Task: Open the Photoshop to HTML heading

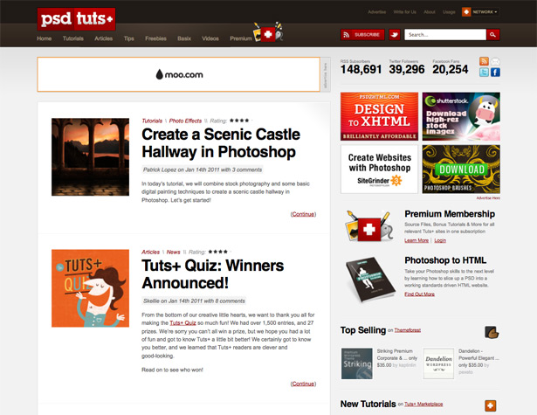Action: pyautogui.click(x=445, y=260)
